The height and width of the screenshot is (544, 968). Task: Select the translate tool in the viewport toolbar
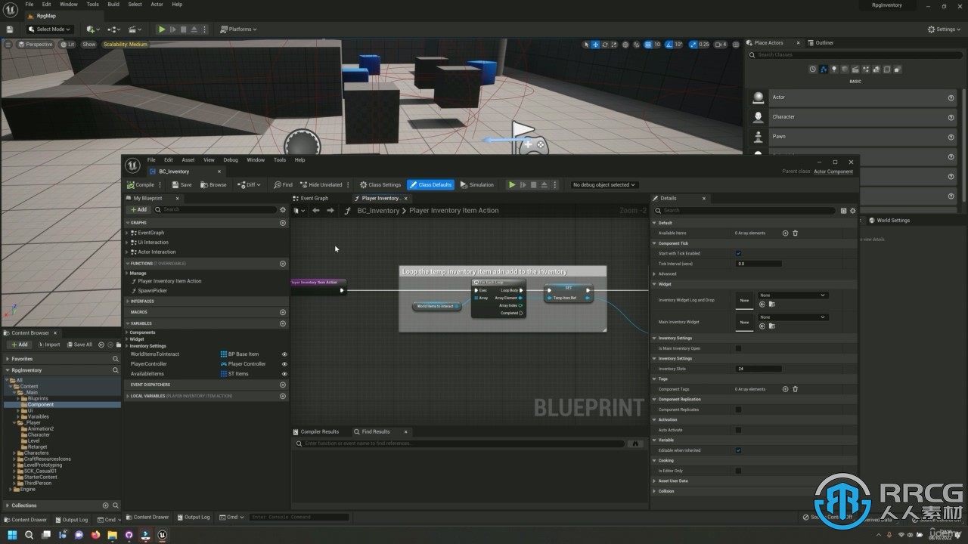point(596,45)
